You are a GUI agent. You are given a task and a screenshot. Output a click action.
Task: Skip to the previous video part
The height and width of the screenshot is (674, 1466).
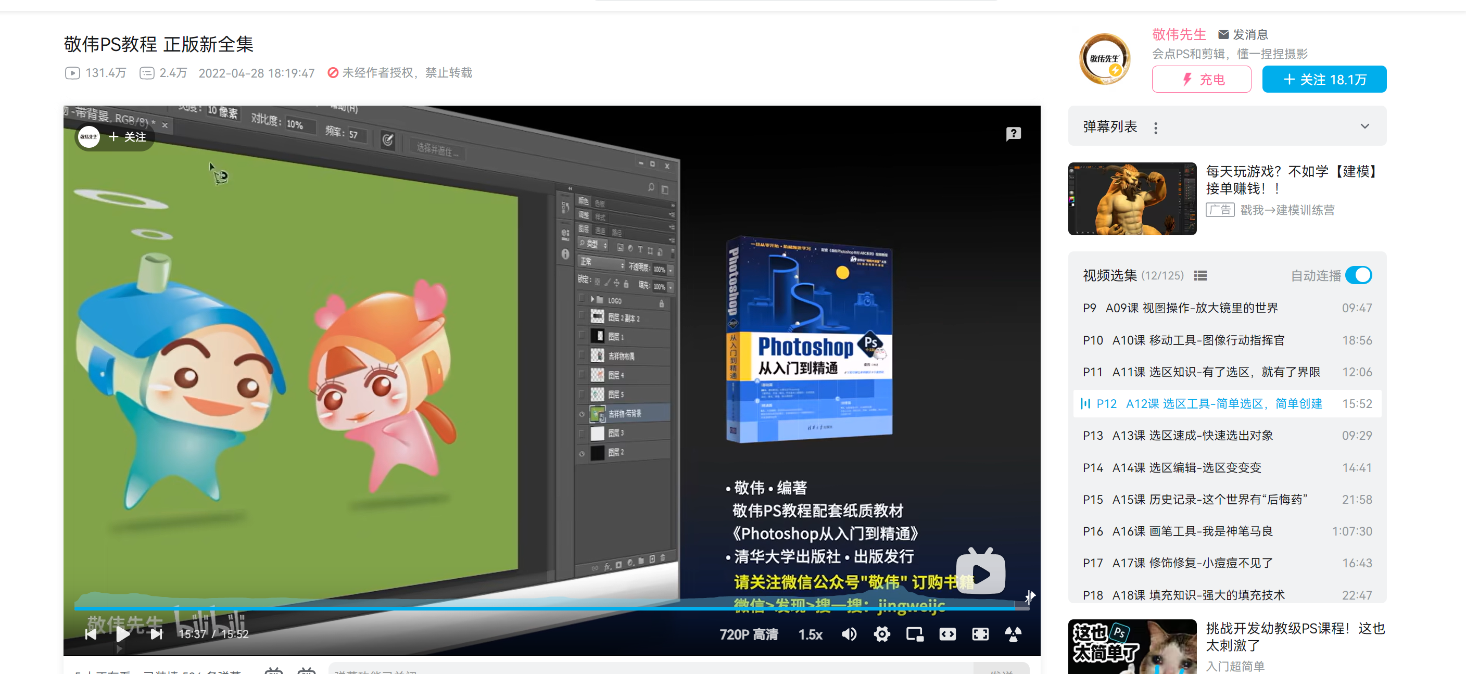[91, 634]
